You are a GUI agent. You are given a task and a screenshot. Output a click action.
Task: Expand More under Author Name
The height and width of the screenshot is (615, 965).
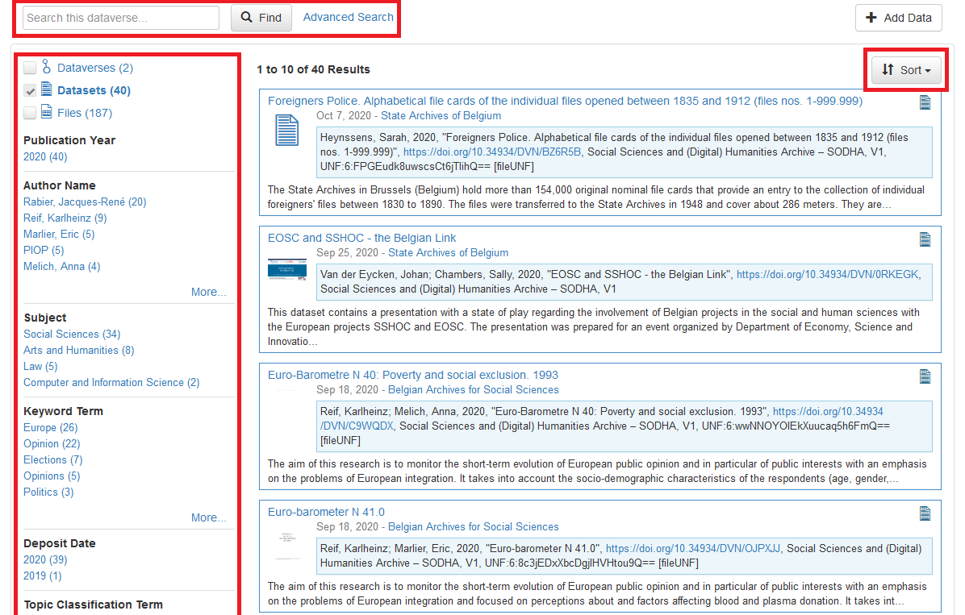[209, 292]
